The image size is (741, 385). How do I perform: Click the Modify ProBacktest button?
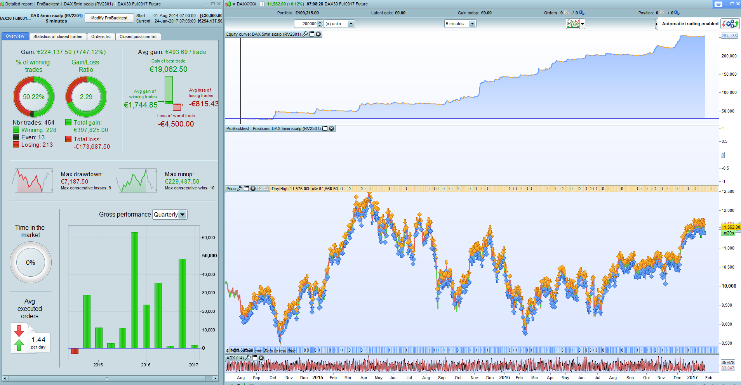click(109, 18)
